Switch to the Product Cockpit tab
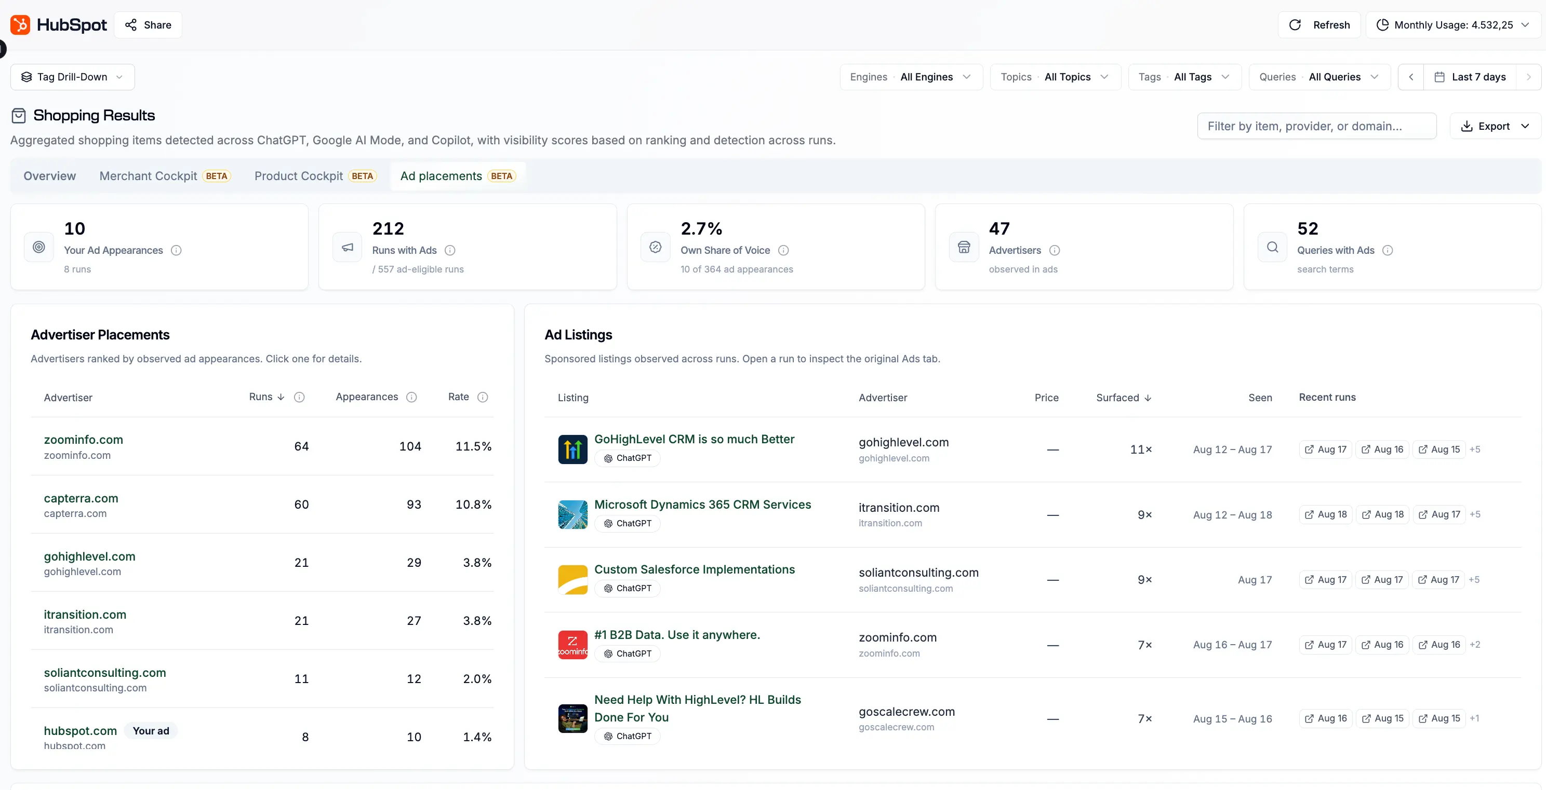The image size is (1546, 790). (316, 176)
